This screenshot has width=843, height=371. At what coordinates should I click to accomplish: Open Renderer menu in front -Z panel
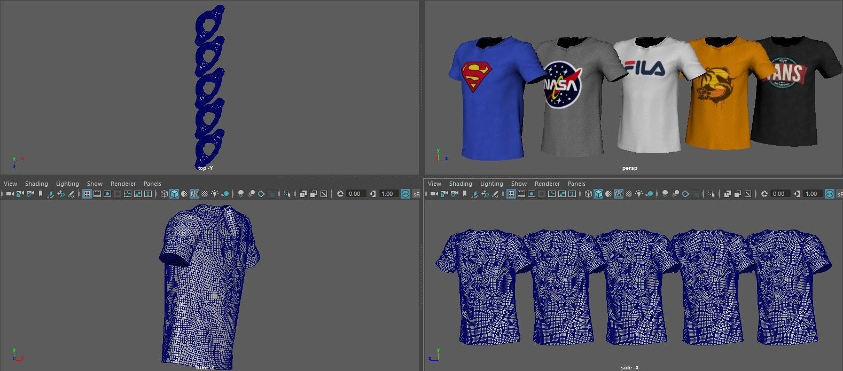click(123, 184)
